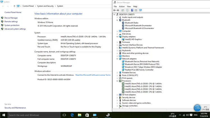Open the Windows Store taskbar icon

pos(87,115)
